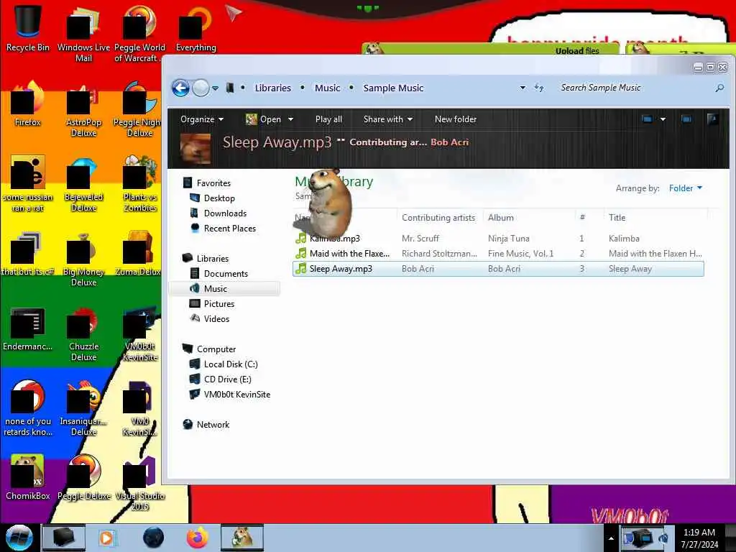Sort by Album column header
736x552 pixels.
pyautogui.click(x=500, y=217)
